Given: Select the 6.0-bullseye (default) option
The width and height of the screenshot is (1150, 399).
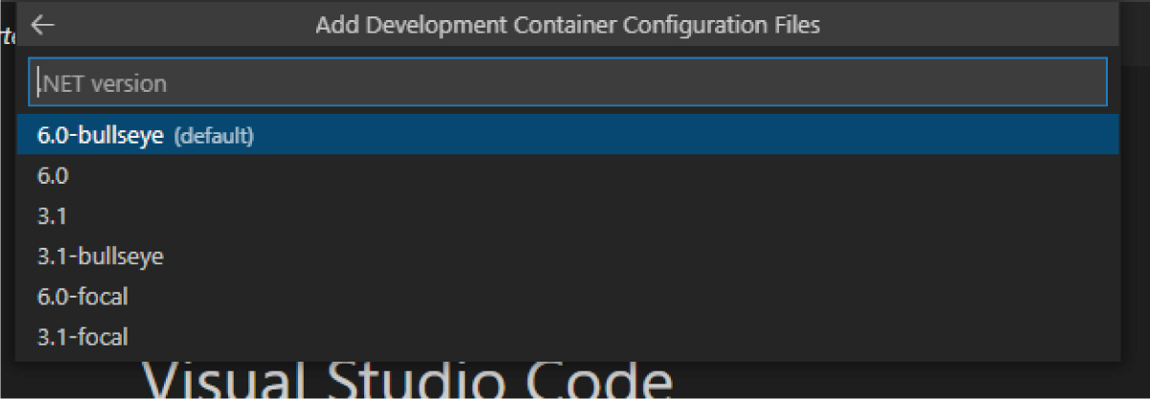Looking at the screenshot, I should tap(568, 136).
